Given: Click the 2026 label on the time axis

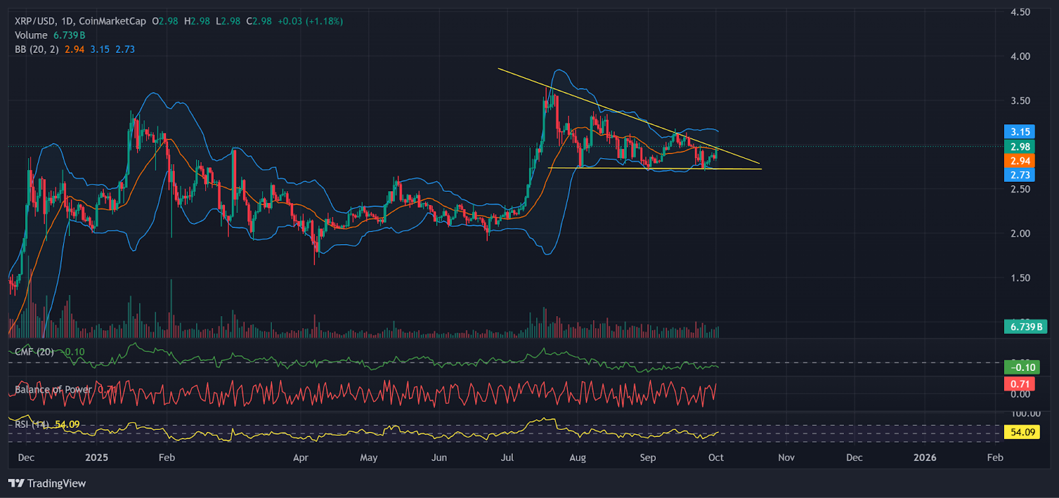Looking at the screenshot, I should [x=925, y=458].
